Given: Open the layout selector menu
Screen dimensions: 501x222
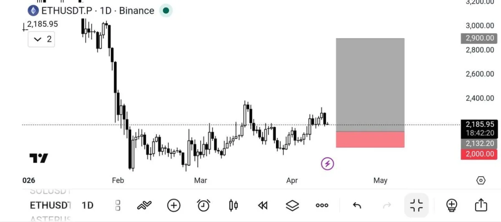Looking at the screenshot, I should (x=118, y=205).
